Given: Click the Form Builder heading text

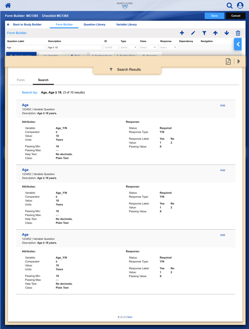Looking at the screenshot, I should (17, 33).
